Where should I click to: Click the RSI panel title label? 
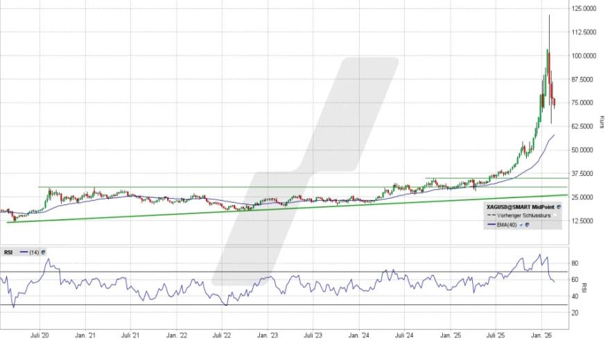(x=7, y=252)
